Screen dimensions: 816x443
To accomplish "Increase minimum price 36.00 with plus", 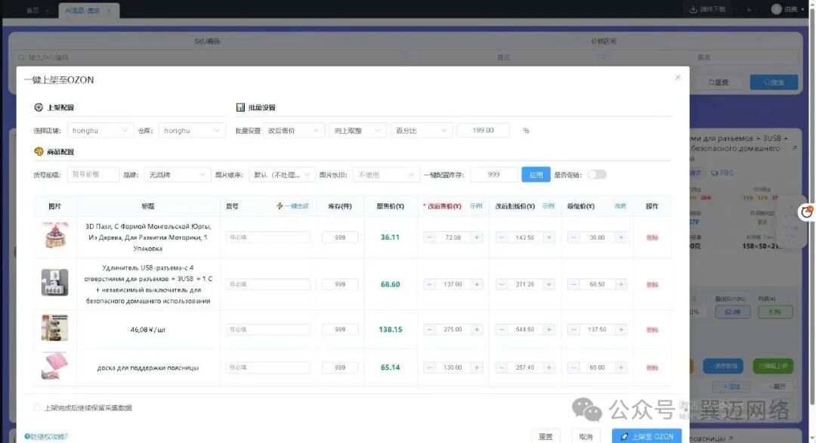I will click(621, 237).
